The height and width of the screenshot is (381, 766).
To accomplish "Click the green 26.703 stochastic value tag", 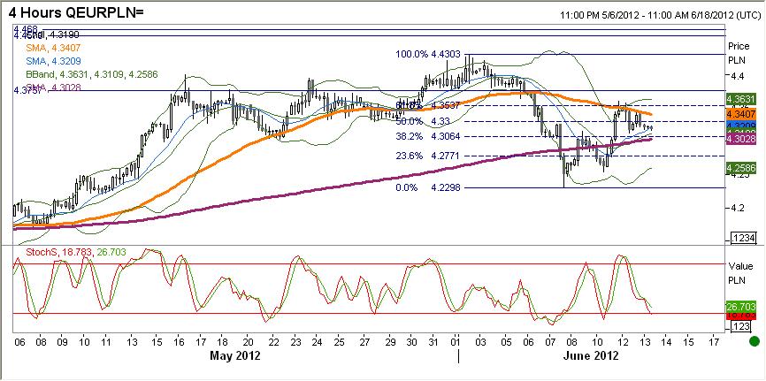I will tap(741, 307).
